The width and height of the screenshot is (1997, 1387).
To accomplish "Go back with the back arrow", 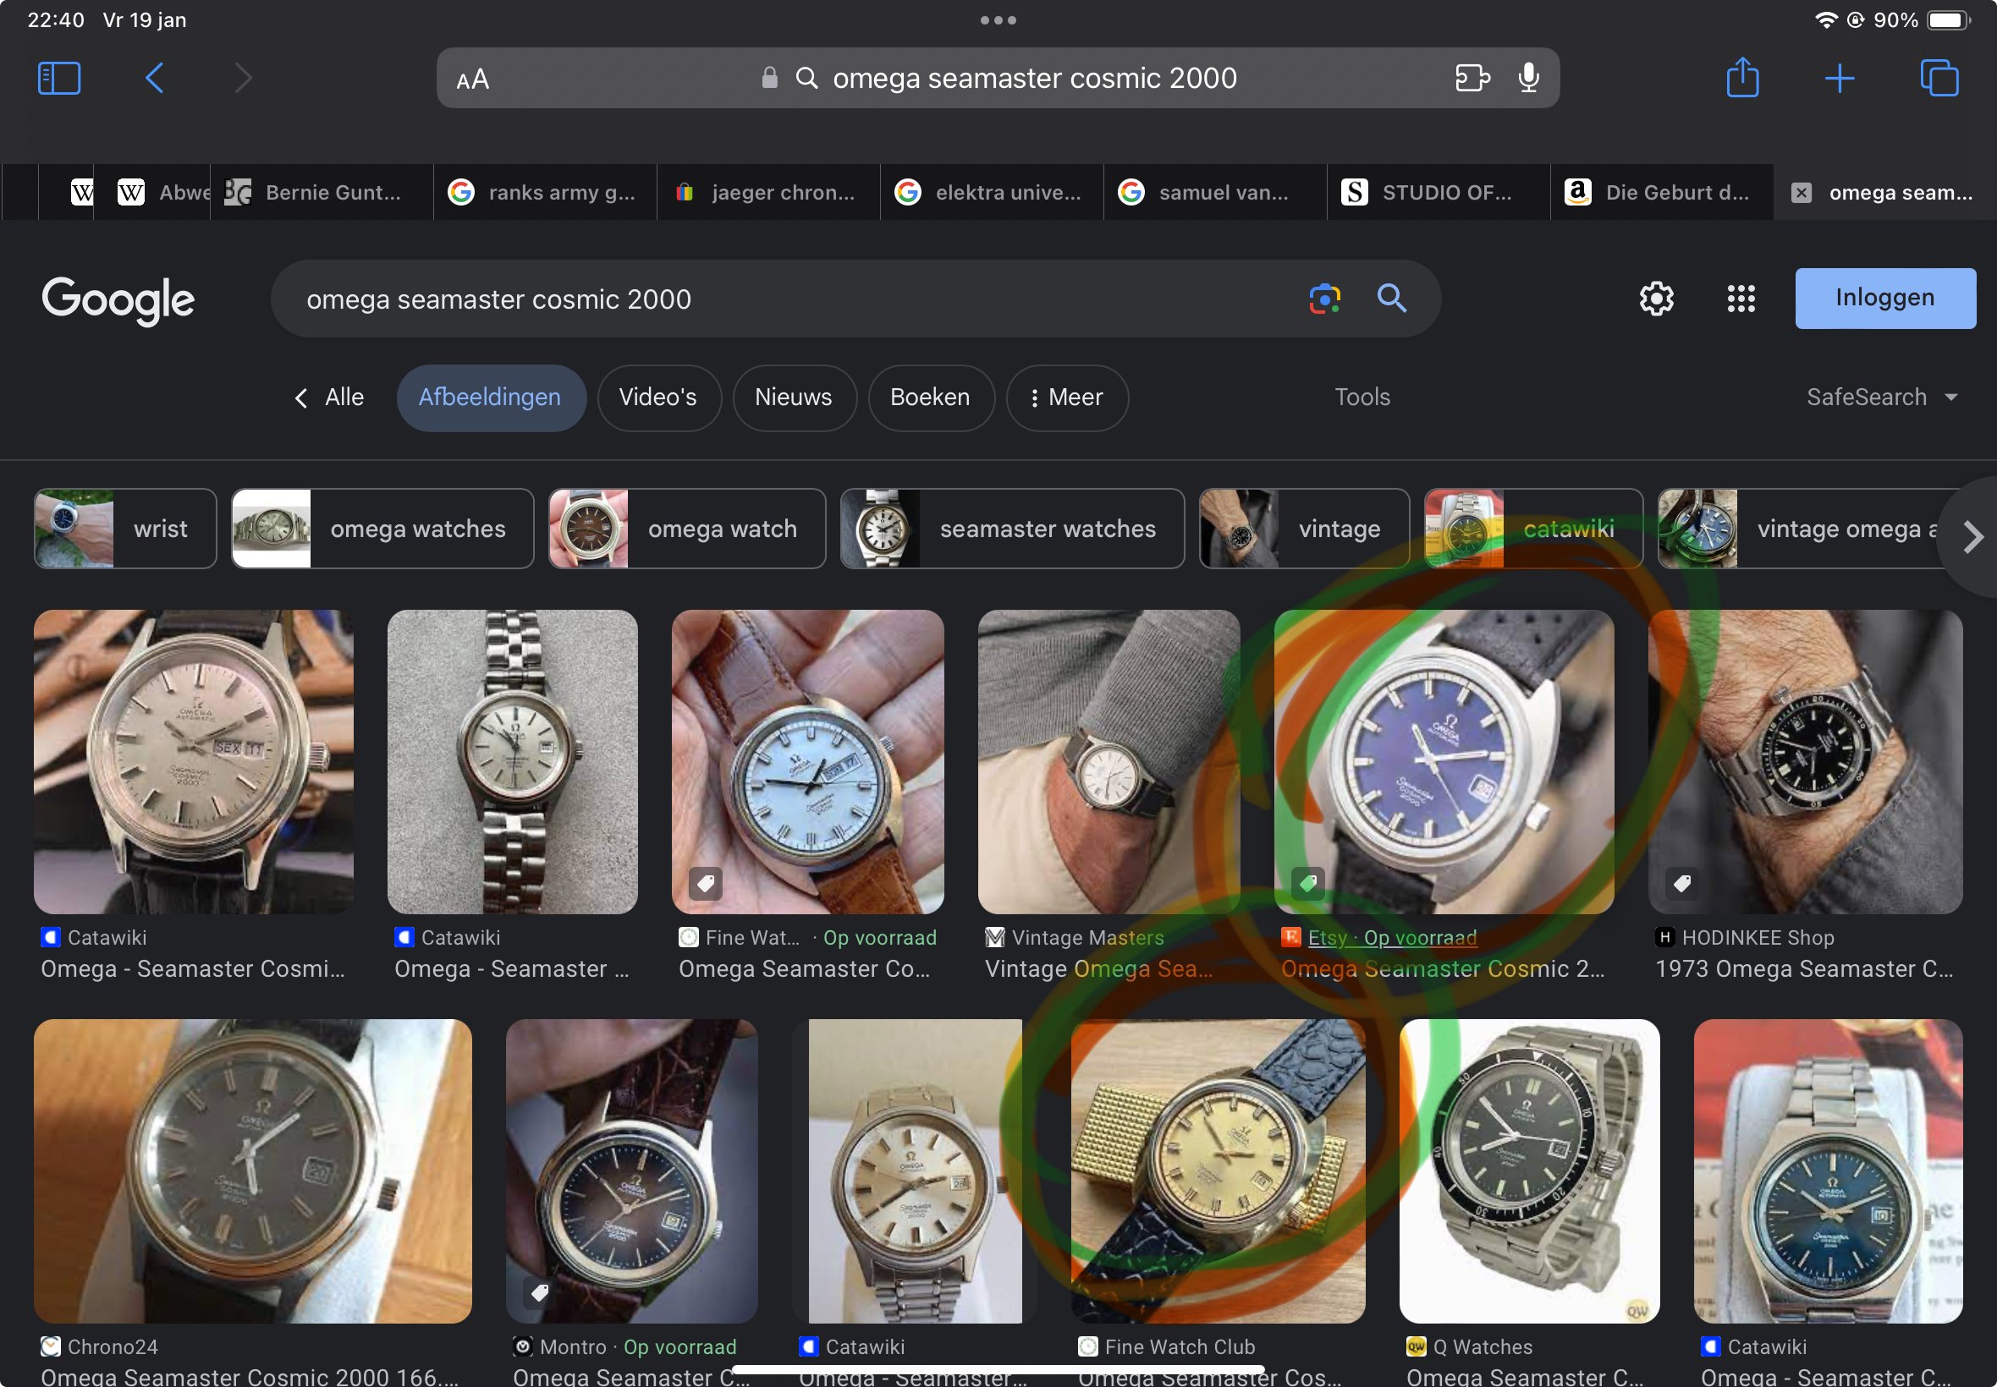I will click(x=155, y=78).
